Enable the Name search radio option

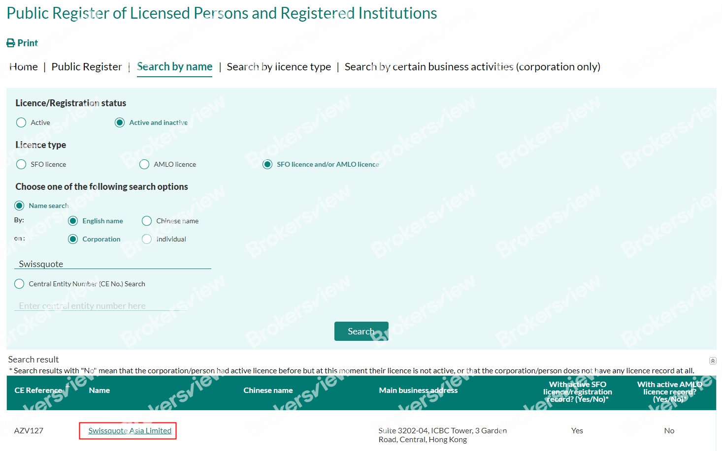click(19, 206)
